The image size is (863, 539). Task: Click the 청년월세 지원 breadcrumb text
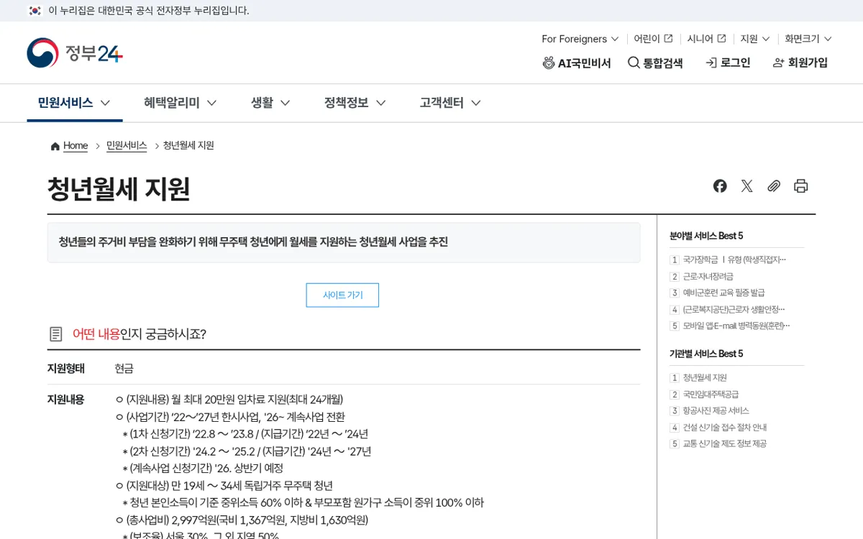(x=188, y=146)
